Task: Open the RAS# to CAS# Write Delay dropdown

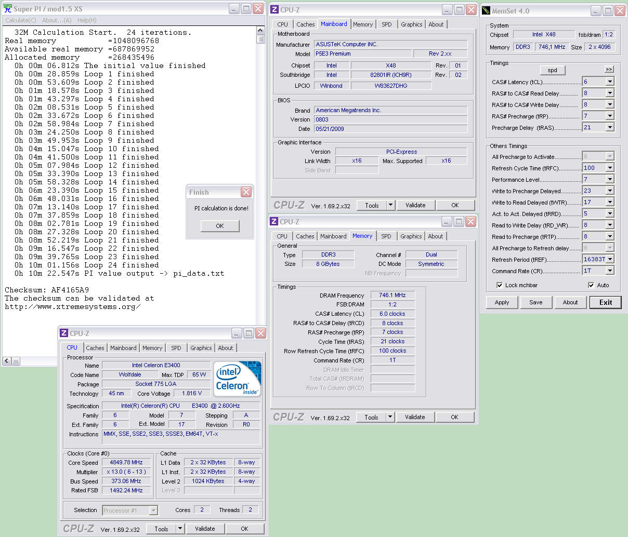Action: click(610, 104)
